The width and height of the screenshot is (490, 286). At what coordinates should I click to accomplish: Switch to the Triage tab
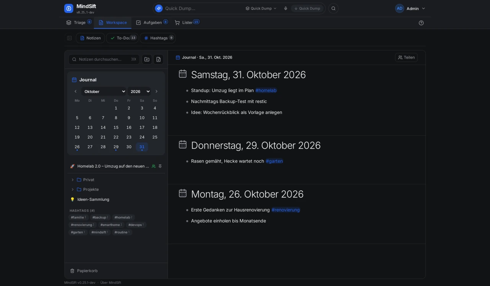[x=78, y=23]
